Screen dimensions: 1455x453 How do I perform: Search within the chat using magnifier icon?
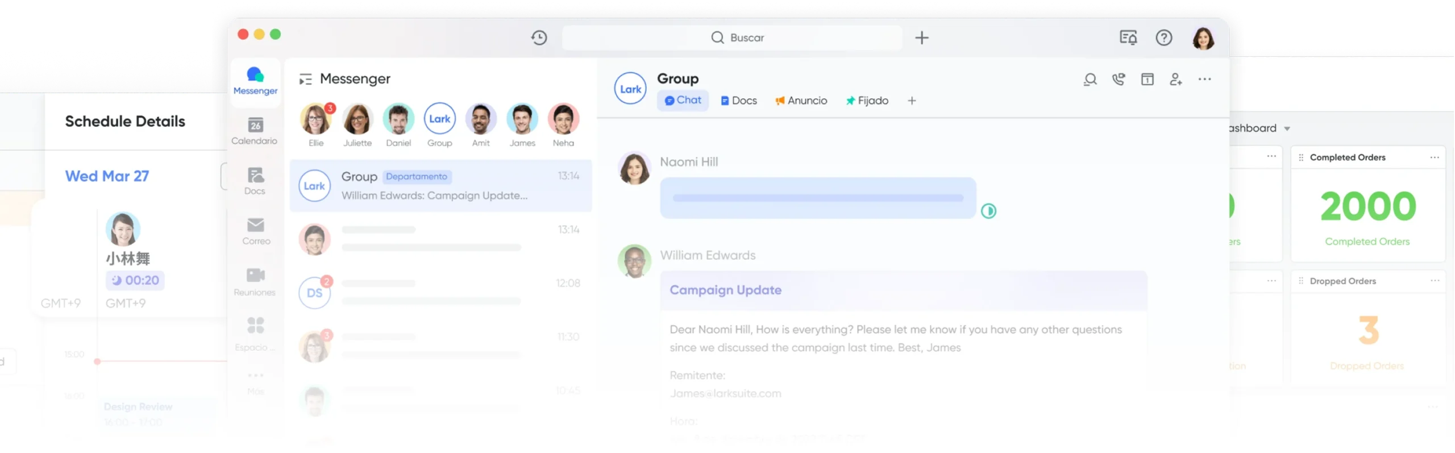1090,80
